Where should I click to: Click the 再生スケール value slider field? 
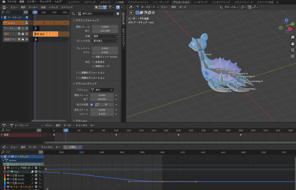(102, 110)
